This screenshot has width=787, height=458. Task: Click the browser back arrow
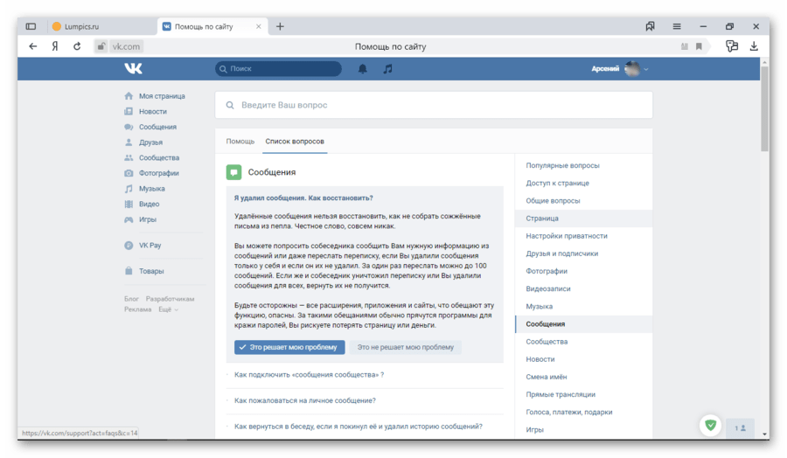[x=33, y=46]
